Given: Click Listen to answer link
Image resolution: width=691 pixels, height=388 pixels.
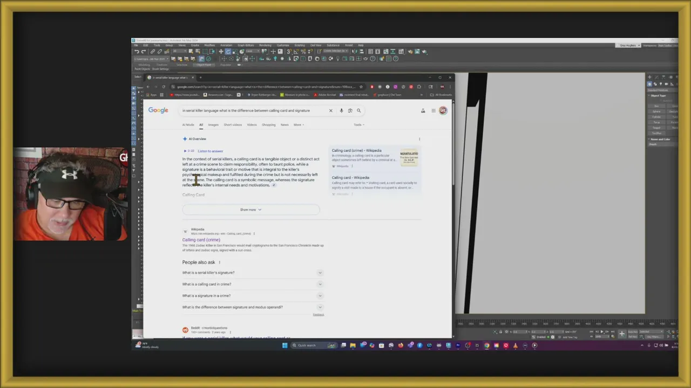Looking at the screenshot, I should (210, 151).
